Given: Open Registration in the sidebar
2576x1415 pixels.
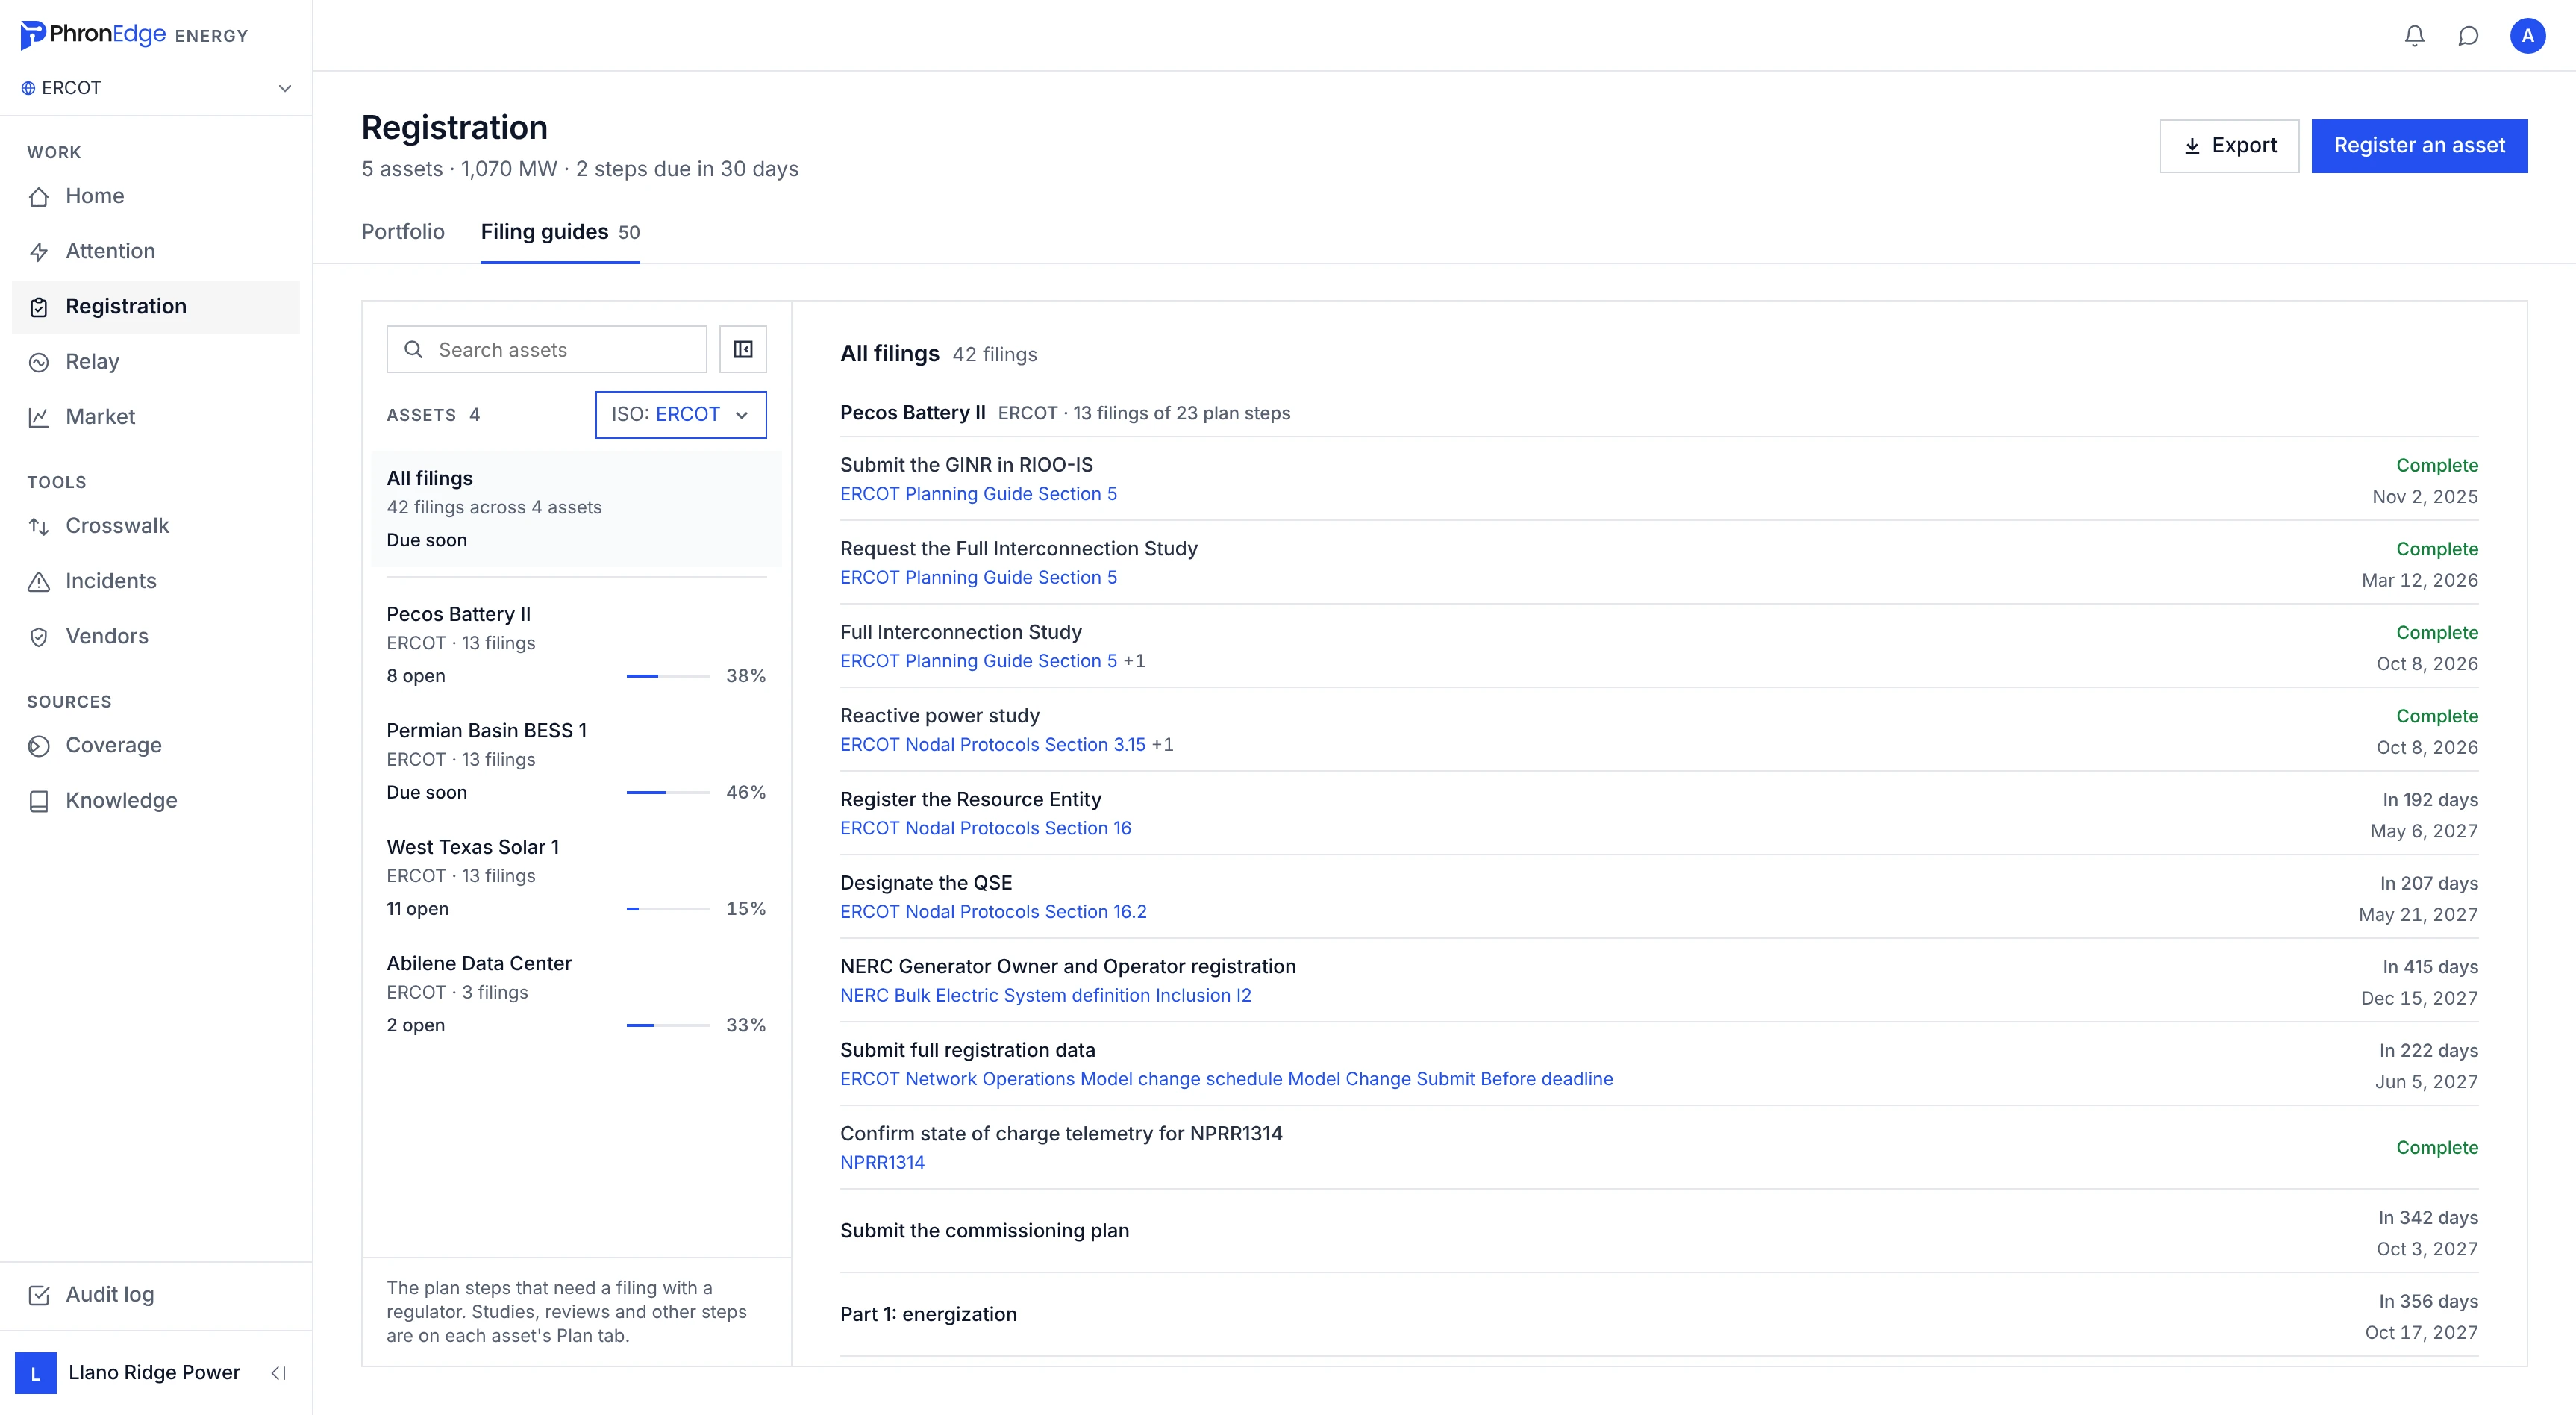Looking at the screenshot, I should [x=156, y=307].
